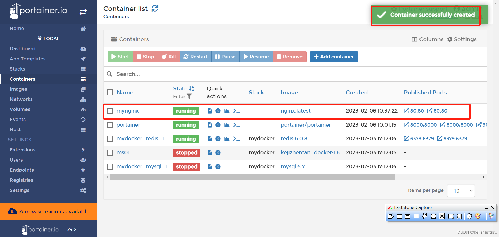Screen dimensions: 499x237
Task: Sort by Image column header
Action: pyautogui.click(x=290, y=93)
